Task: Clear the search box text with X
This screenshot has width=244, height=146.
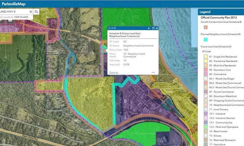Action: click(31, 12)
